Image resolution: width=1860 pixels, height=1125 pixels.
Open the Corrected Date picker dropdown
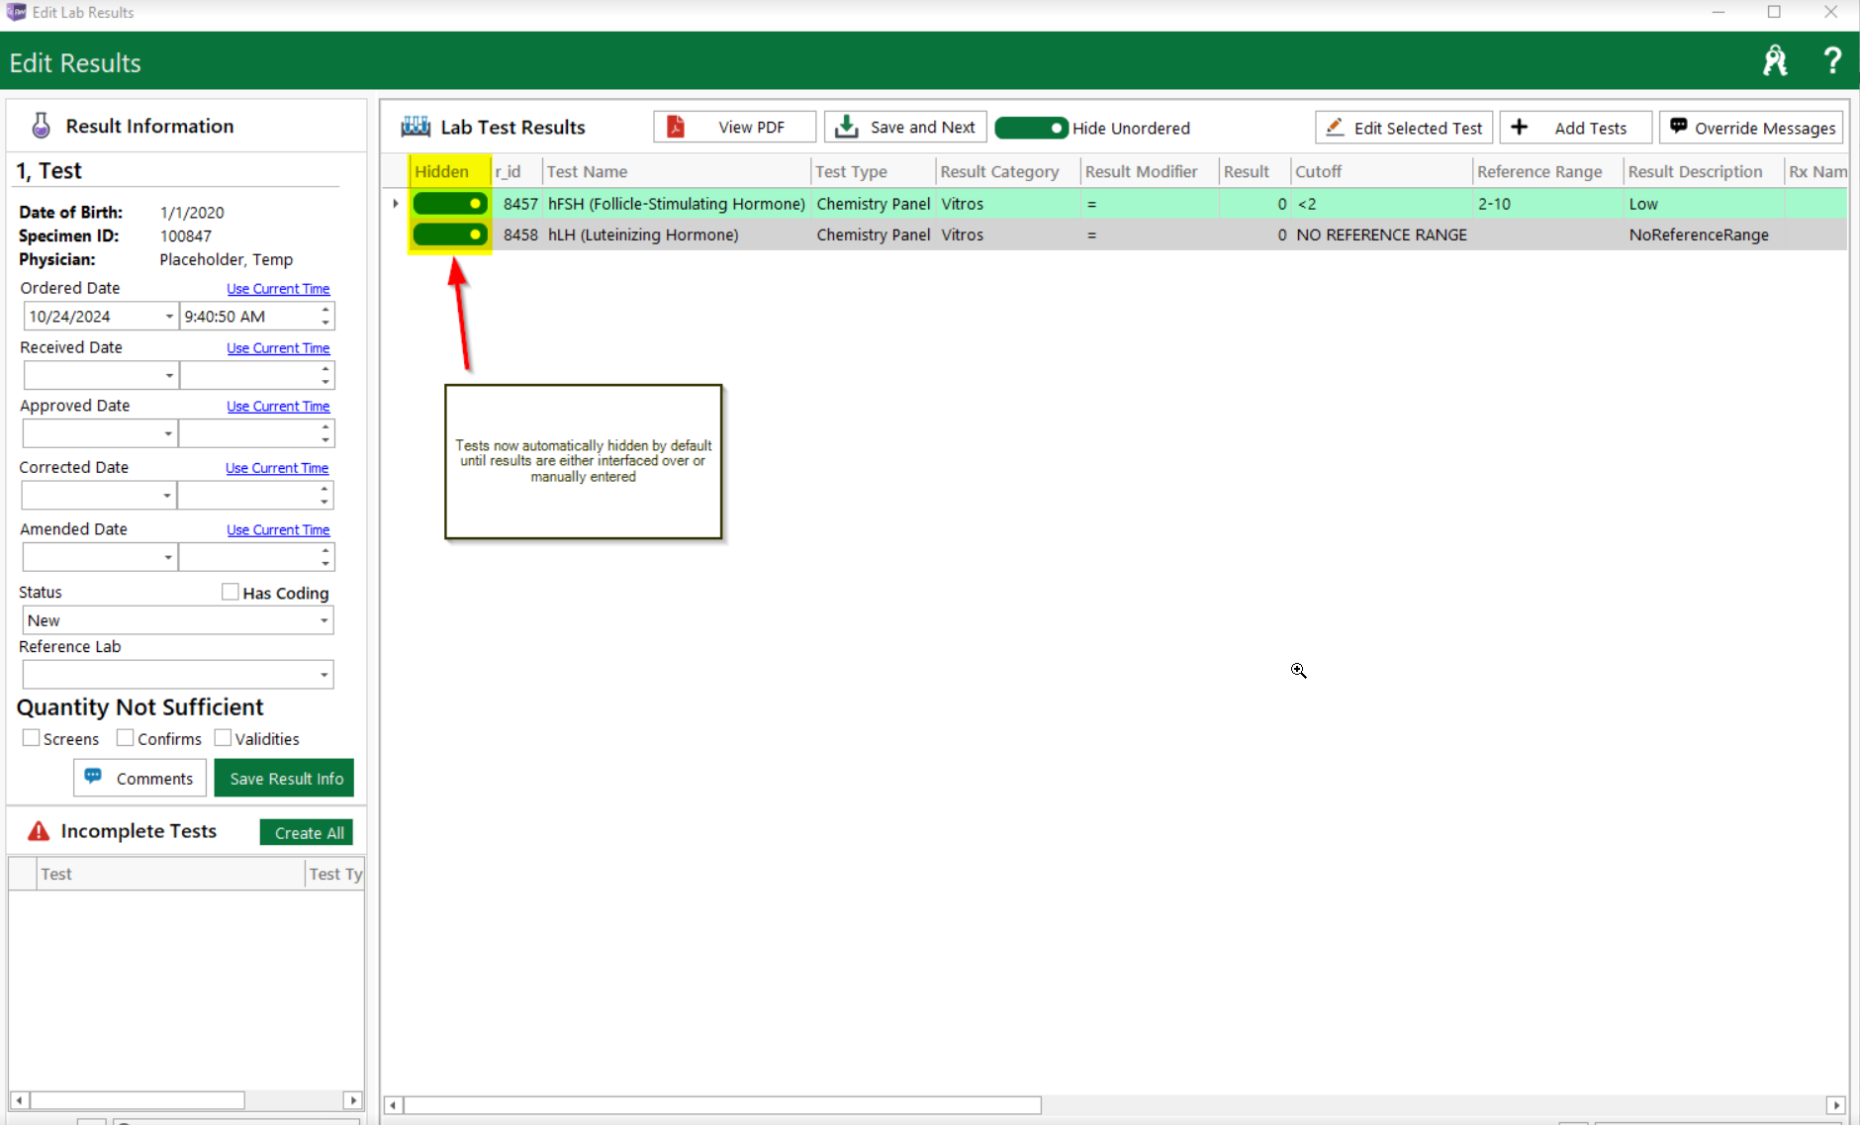click(x=167, y=495)
